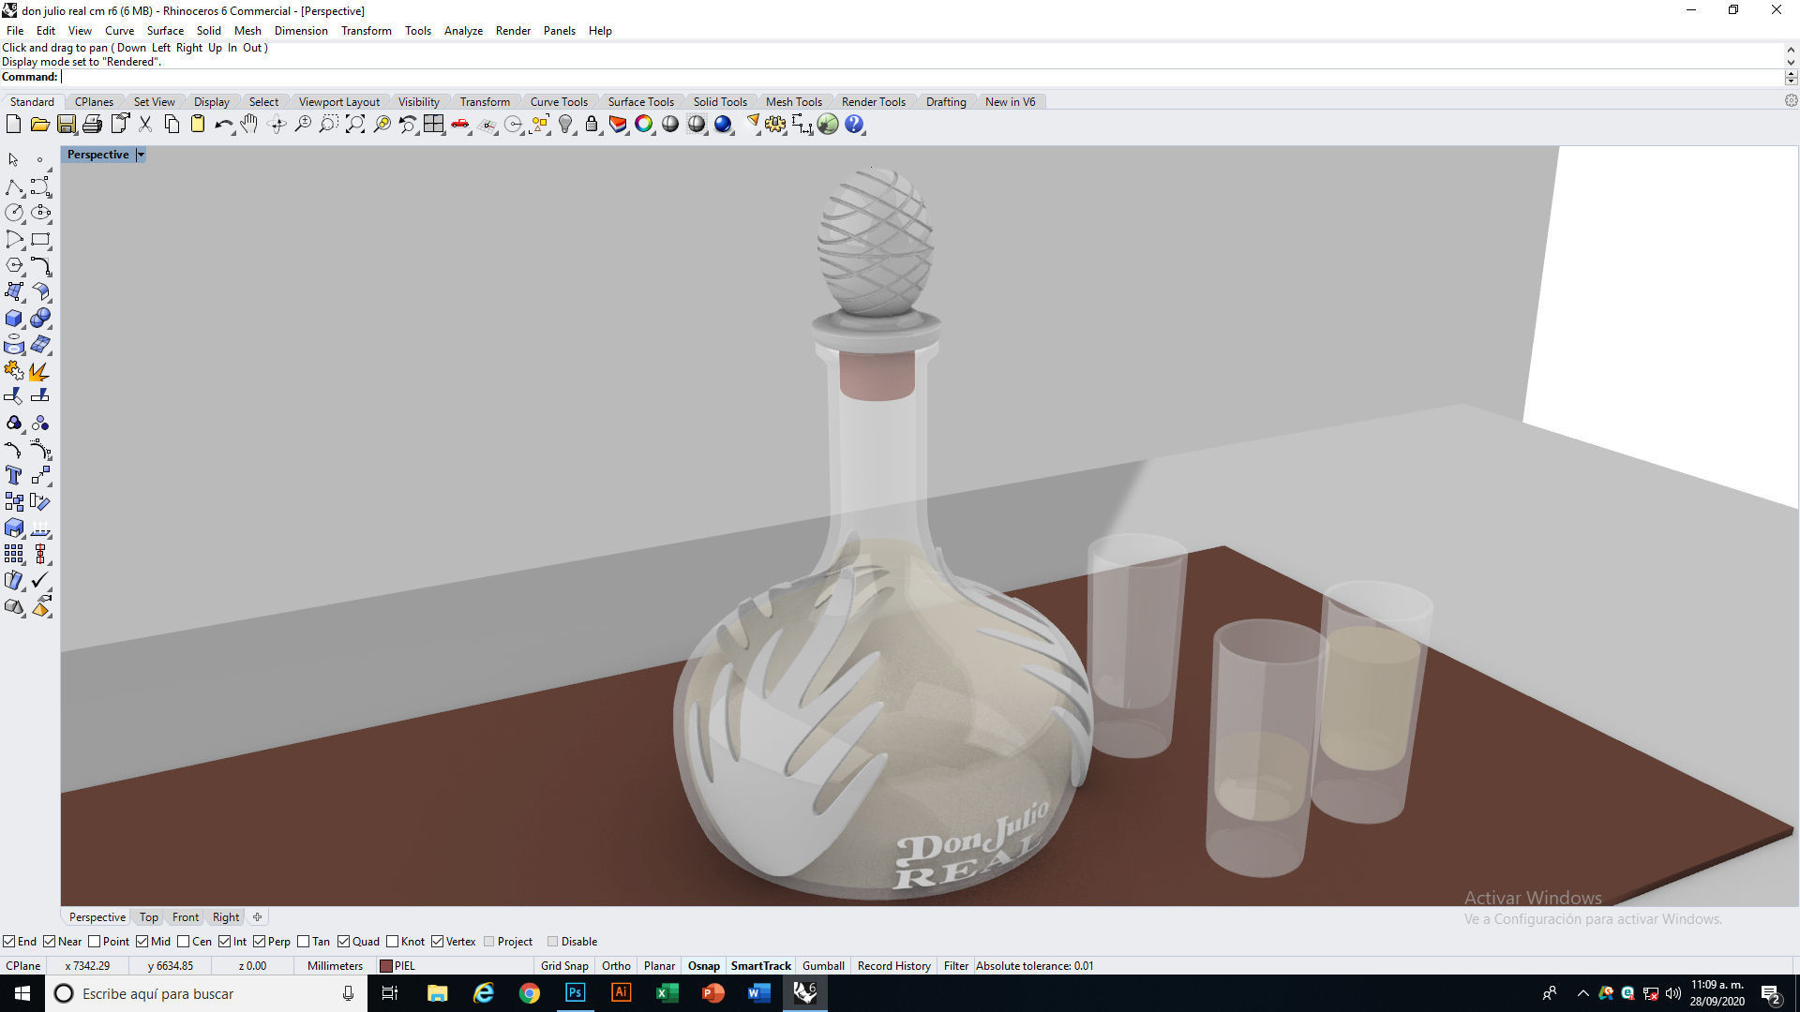Select the Polyline tool in sidebar
This screenshot has height=1012, width=1800.
tap(14, 186)
